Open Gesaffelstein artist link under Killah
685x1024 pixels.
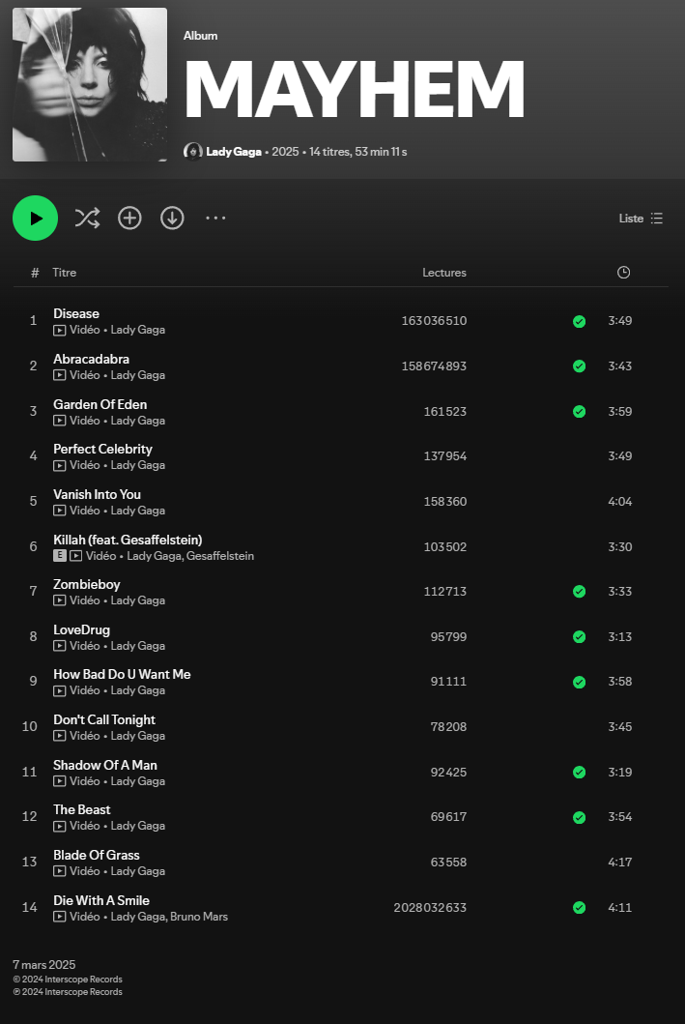(x=220, y=556)
